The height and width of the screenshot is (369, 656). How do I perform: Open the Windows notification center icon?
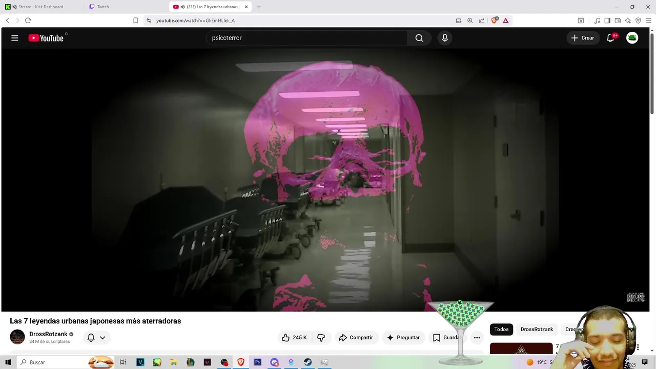pyautogui.click(x=645, y=362)
